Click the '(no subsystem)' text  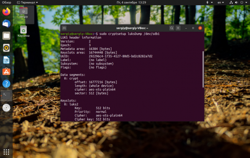pos(101,63)
